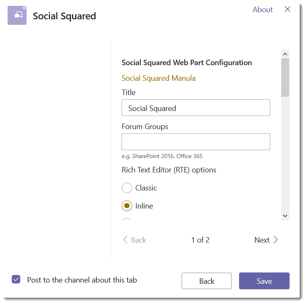The width and height of the screenshot is (306, 304).
Task: Click the Social Squared app logo icon
Action: [x=17, y=16]
